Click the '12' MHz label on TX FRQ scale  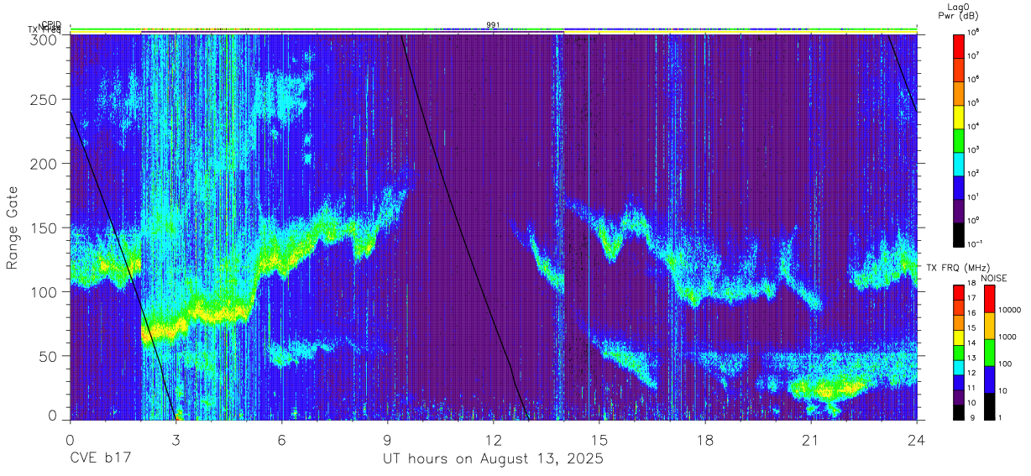pos(971,373)
